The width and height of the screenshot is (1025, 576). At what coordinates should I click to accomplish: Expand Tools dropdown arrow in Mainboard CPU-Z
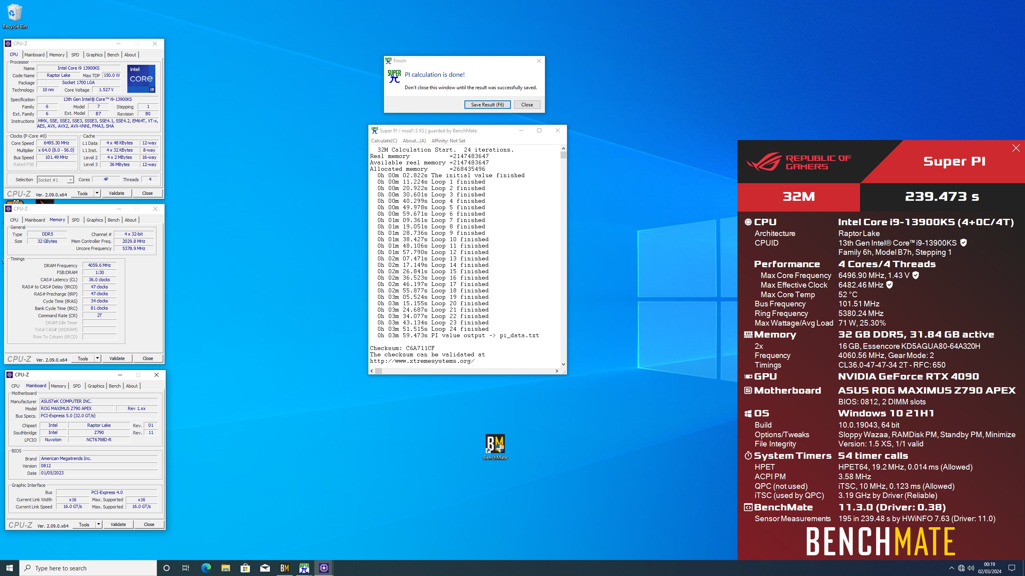pos(98,524)
